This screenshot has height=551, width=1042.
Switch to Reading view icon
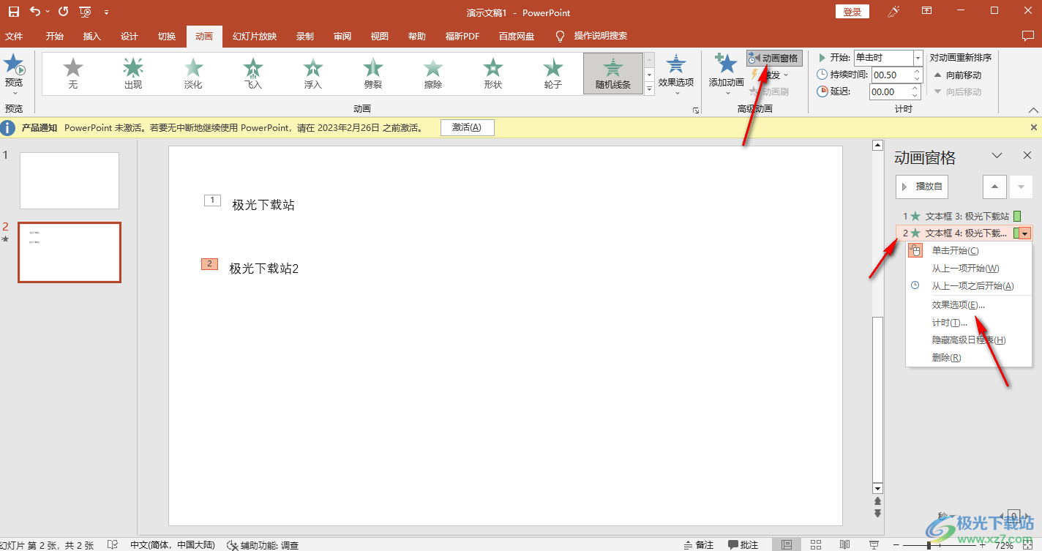844,544
